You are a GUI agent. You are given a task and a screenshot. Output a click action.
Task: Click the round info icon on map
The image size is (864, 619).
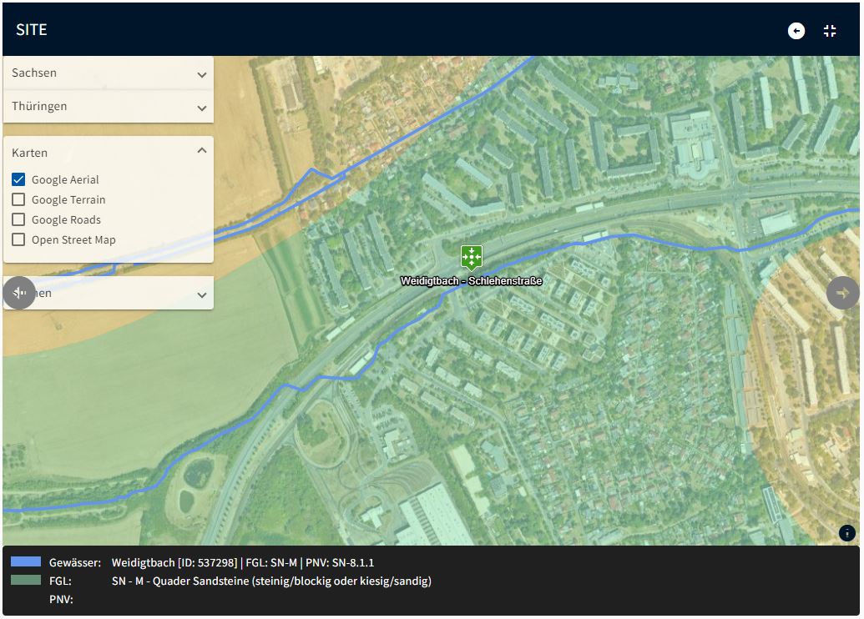(847, 533)
